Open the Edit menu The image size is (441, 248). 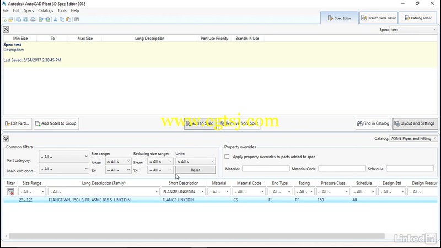[16, 10]
